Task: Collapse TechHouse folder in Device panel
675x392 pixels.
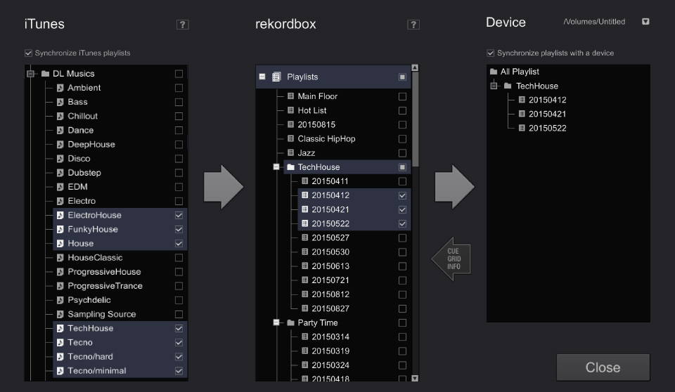Action: [x=494, y=86]
